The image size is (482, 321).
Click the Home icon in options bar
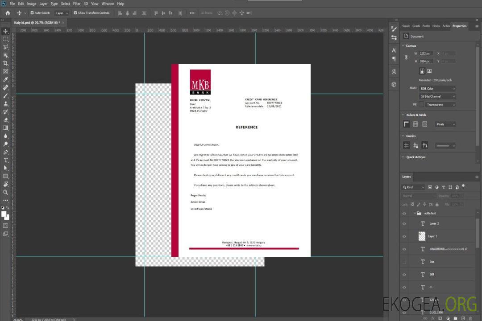[8, 13]
